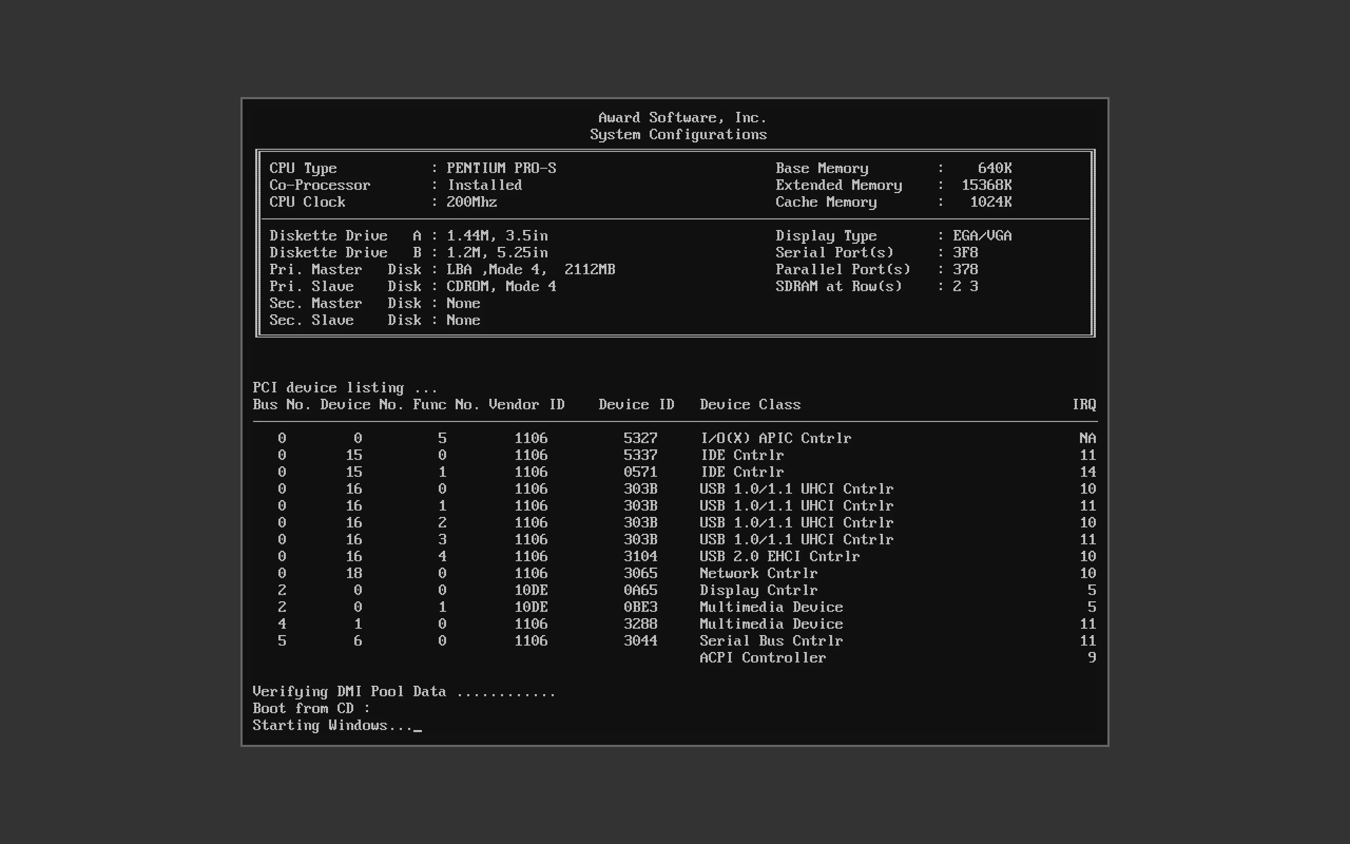Click device ID "5327"
Image resolution: width=1350 pixels, height=844 pixels.
[640, 438]
